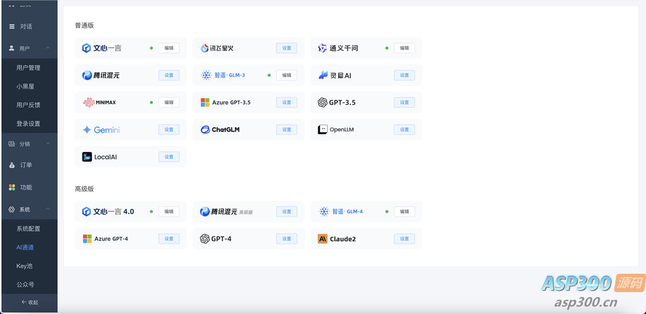Viewport: 646px width, 314px height.
Task: Click the 对话 sidebar icon
Action: pos(12,26)
